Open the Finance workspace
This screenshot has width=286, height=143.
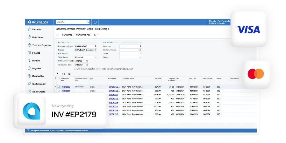(x=36, y=53)
